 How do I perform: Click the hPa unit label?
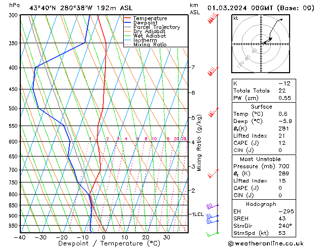point(14,5)
